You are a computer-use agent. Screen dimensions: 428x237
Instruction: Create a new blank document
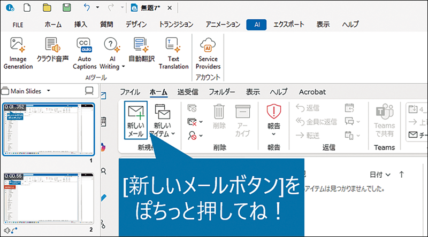[x=28, y=7]
